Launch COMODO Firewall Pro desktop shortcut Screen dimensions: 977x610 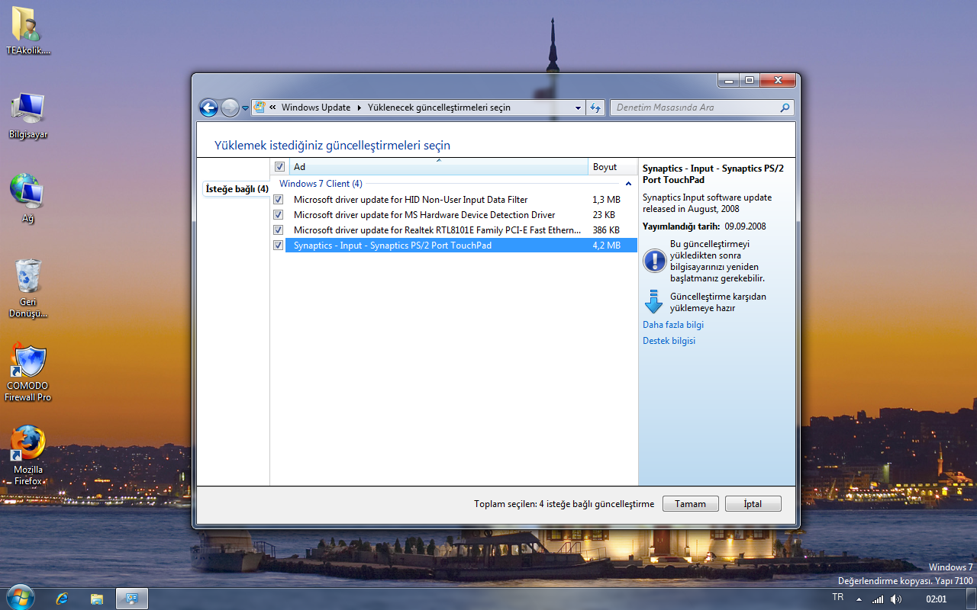coord(28,372)
